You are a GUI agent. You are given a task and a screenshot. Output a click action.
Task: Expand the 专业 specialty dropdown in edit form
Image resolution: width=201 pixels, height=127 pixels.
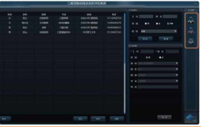[x=158, y=81]
